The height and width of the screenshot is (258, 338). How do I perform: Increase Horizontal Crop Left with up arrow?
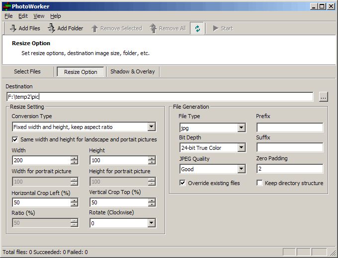coord(74,200)
